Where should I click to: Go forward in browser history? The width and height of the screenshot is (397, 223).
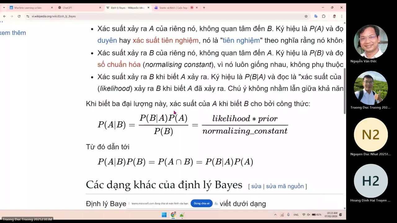click(x=12, y=16)
